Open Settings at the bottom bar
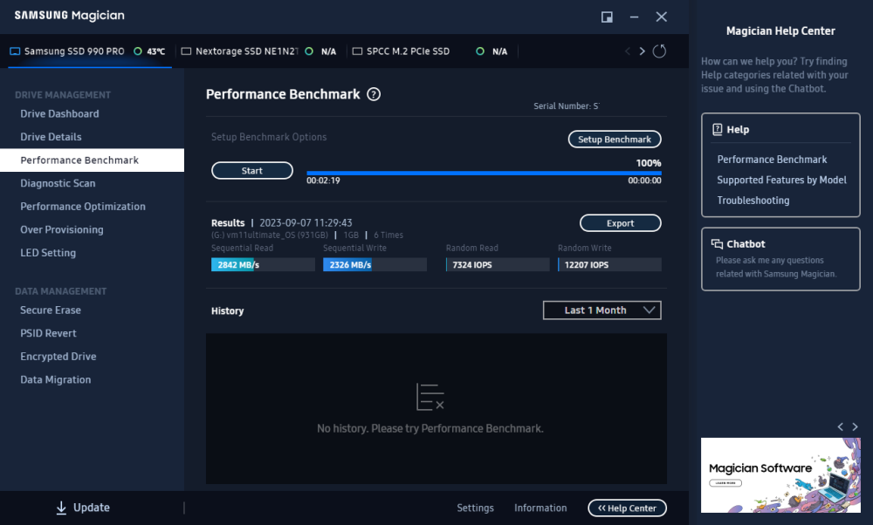 (x=475, y=508)
